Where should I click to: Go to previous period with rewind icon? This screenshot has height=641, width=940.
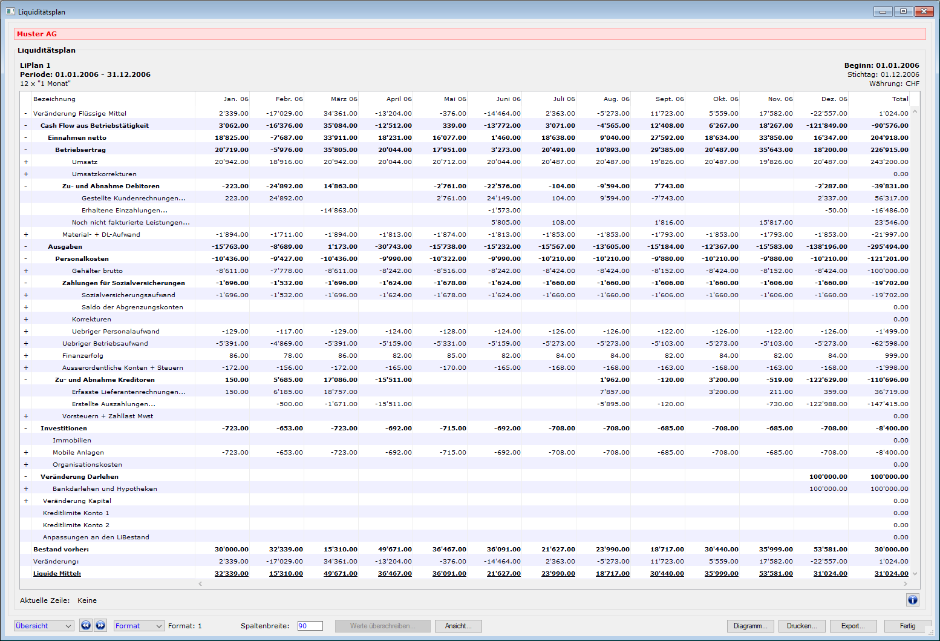tap(86, 626)
